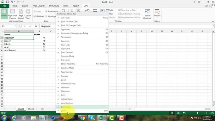Click Windows Start button
The image size is (215, 121).
click(x=4, y=118)
